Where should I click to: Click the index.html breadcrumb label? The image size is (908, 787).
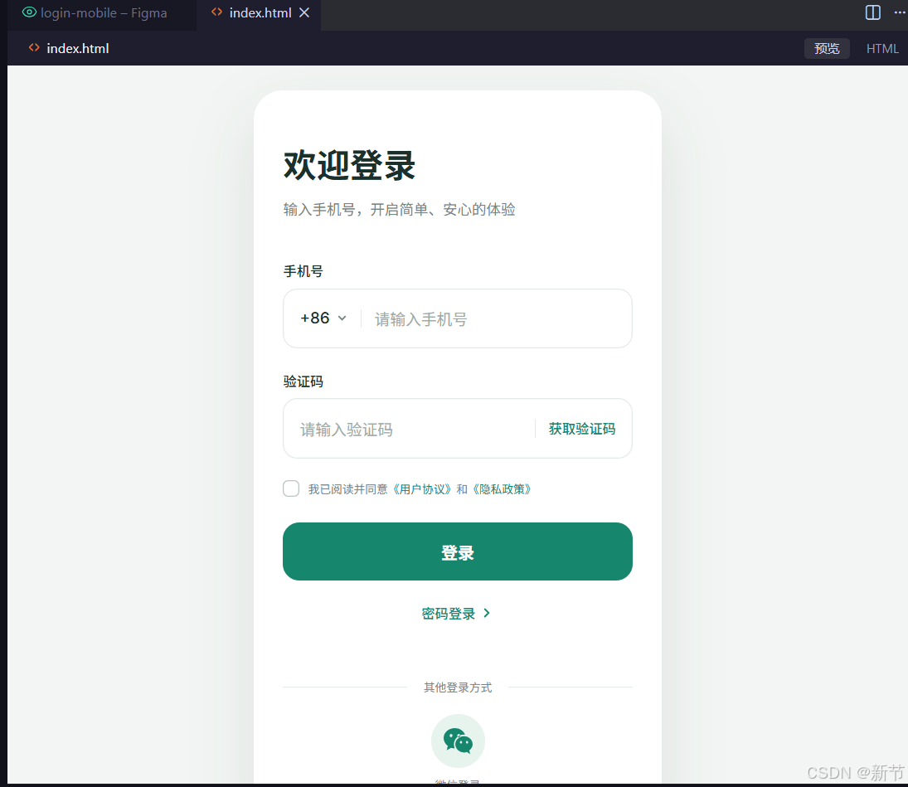(x=78, y=49)
